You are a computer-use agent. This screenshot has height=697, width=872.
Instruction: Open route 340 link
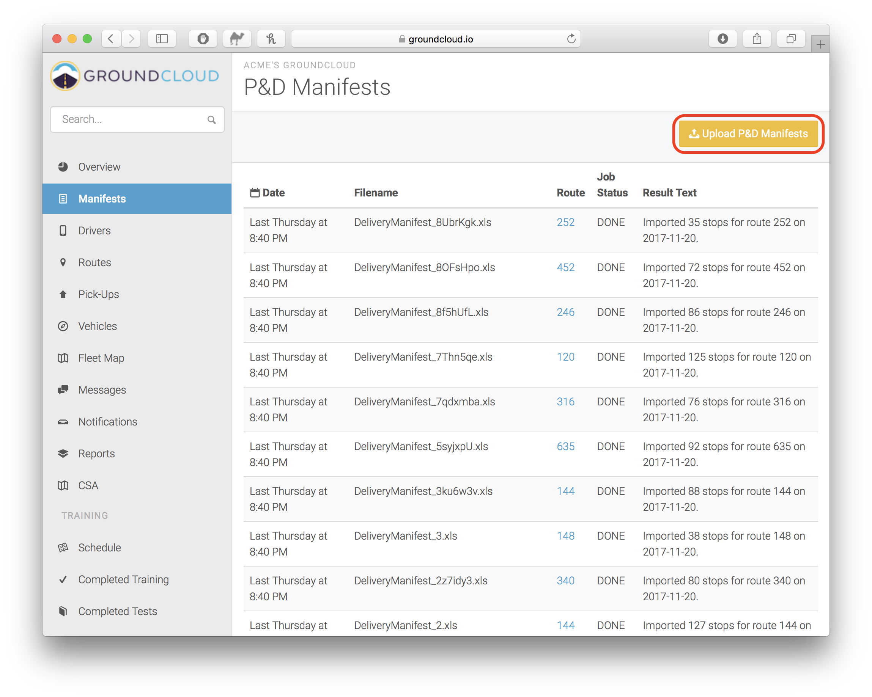click(x=565, y=581)
